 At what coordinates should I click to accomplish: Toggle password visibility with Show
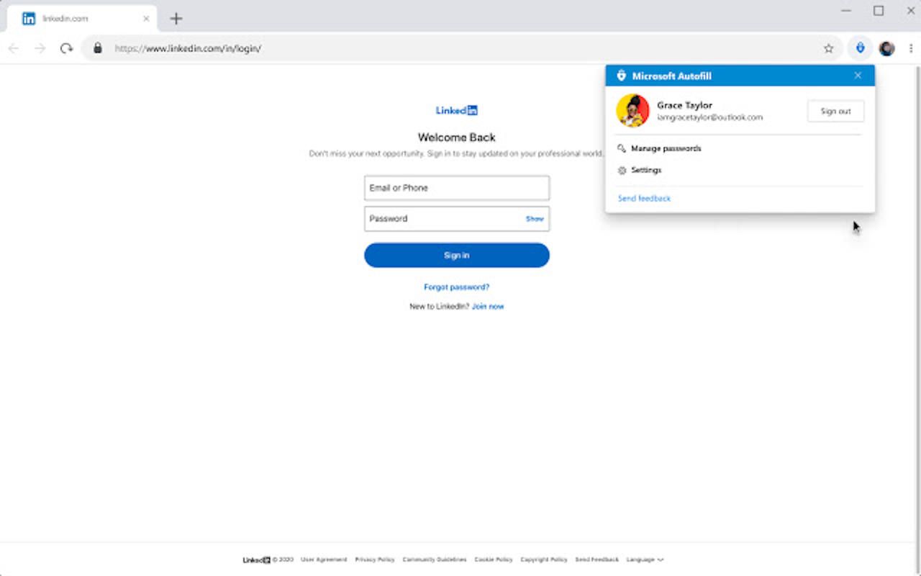(x=535, y=219)
